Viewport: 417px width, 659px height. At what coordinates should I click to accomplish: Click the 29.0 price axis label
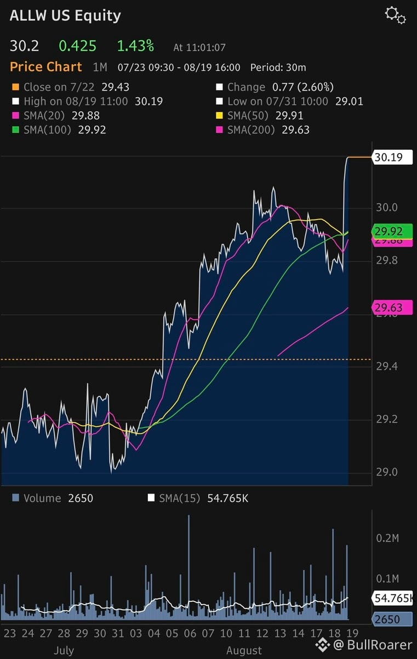click(386, 472)
